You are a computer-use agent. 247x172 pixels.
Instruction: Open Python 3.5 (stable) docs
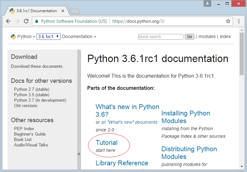32,95
